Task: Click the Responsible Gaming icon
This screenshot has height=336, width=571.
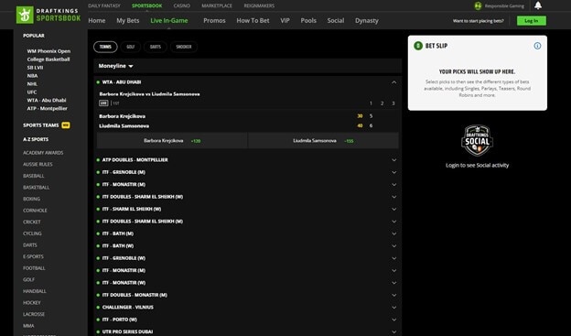Action: pyautogui.click(x=479, y=5)
